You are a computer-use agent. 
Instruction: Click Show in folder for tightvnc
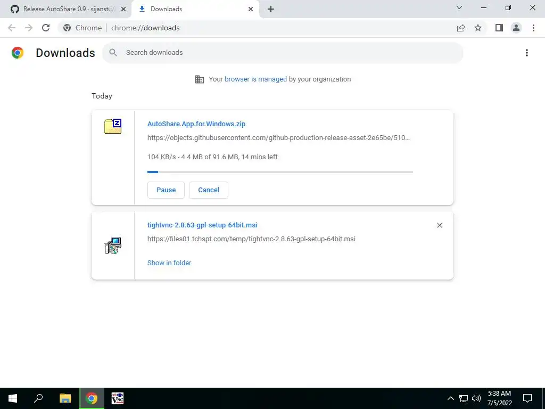click(169, 263)
